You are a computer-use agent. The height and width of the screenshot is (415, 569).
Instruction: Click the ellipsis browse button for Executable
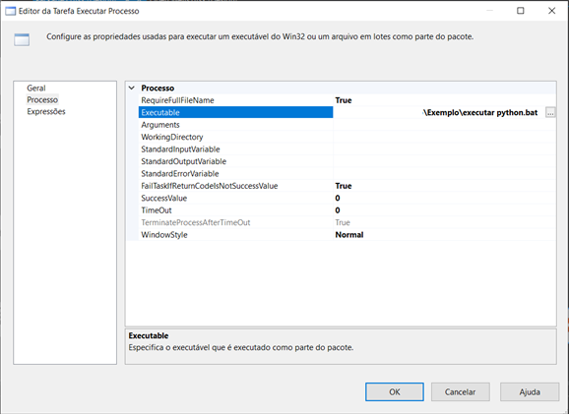[x=550, y=113]
